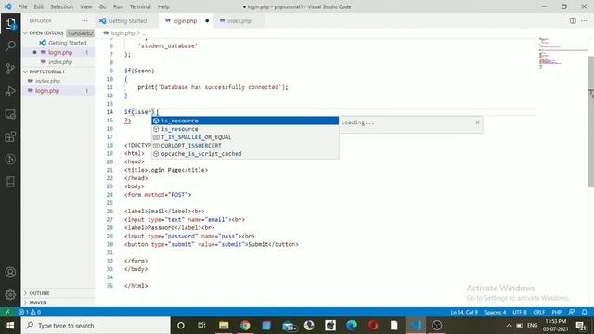Screen dimensions: 594x334
Task: Click the remote window status icon
Action: point(7,312)
